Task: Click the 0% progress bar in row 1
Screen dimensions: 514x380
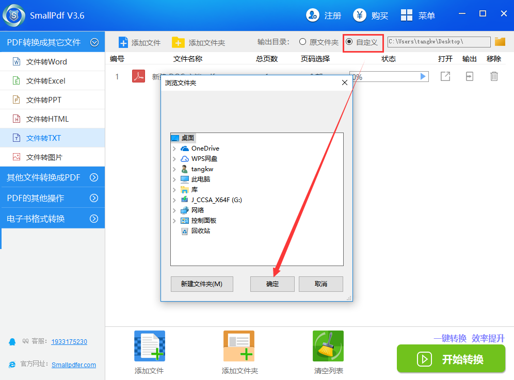Action: [x=389, y=77]
